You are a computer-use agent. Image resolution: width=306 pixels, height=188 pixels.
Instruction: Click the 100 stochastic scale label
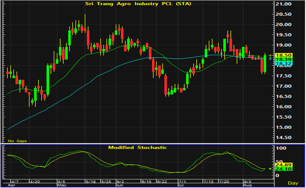click(281, 148)
